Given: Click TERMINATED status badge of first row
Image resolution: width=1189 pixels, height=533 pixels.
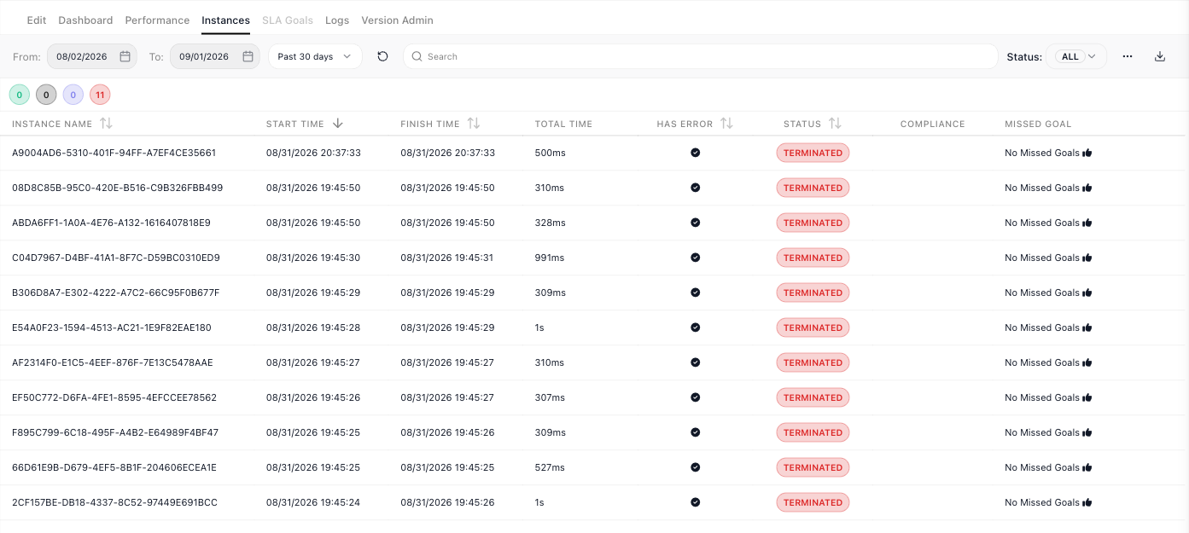Looking at the screenshot, I should click(813, 153).
